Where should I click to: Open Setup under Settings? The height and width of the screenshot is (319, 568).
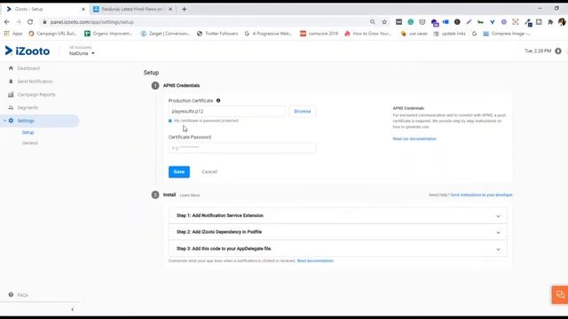click(28, 132)
